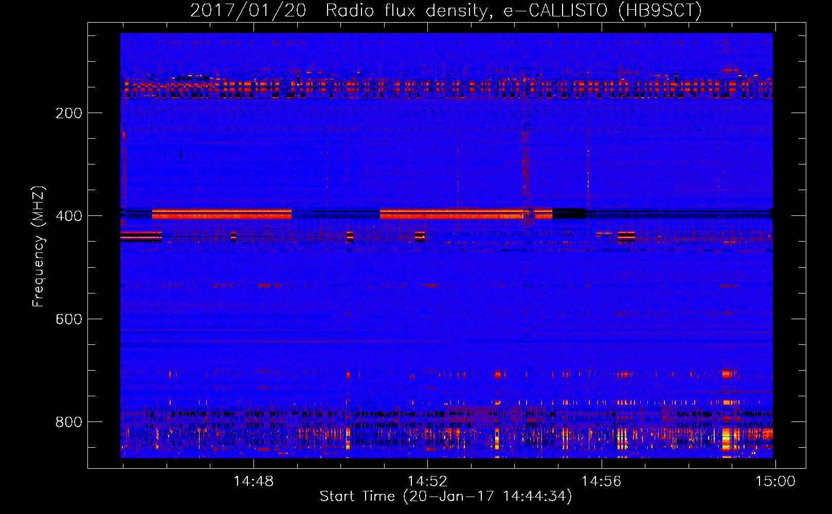
Task: Click the plot title 'Radio flux density, e-CALLISTO (HB9SCT)'
Action: [514, 10]
